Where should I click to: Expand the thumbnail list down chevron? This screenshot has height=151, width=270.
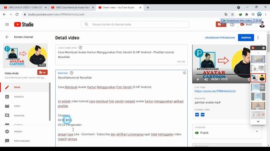click(258, 122)
